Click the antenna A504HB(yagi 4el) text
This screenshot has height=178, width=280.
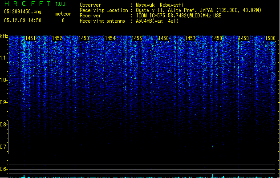click(x=157, y=21)
